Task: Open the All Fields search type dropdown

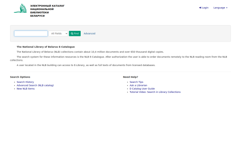Action: pos(58,33)
